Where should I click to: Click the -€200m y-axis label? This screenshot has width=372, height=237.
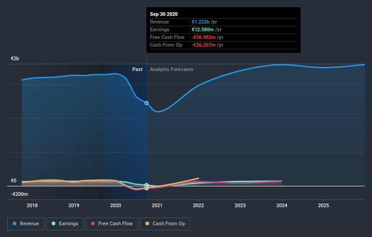pyautogui.click(x=19, y=194)
